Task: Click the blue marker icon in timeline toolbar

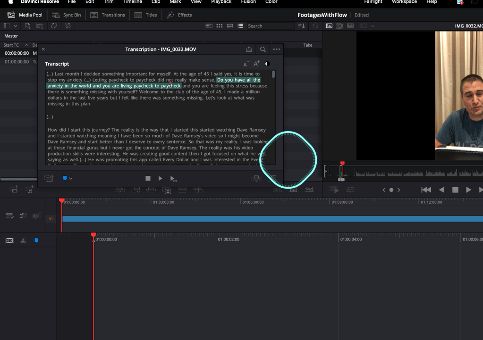Action: [x=36, y=240]
